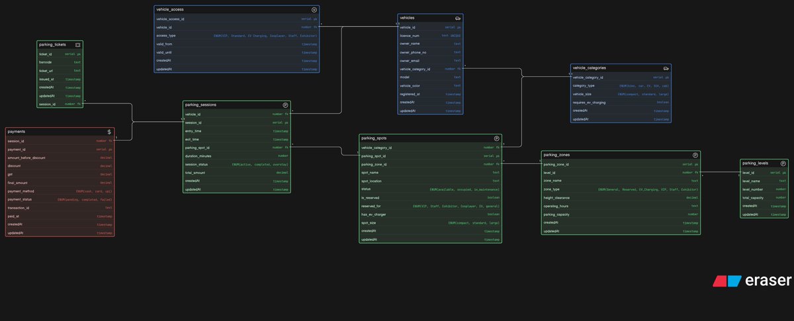Select the payments table title
This screenshot has width=794, height=321.
[x=17, y=132]
